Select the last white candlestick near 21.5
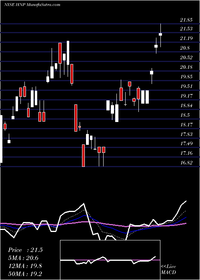This screenshot has height=280, width=200. 160,34
